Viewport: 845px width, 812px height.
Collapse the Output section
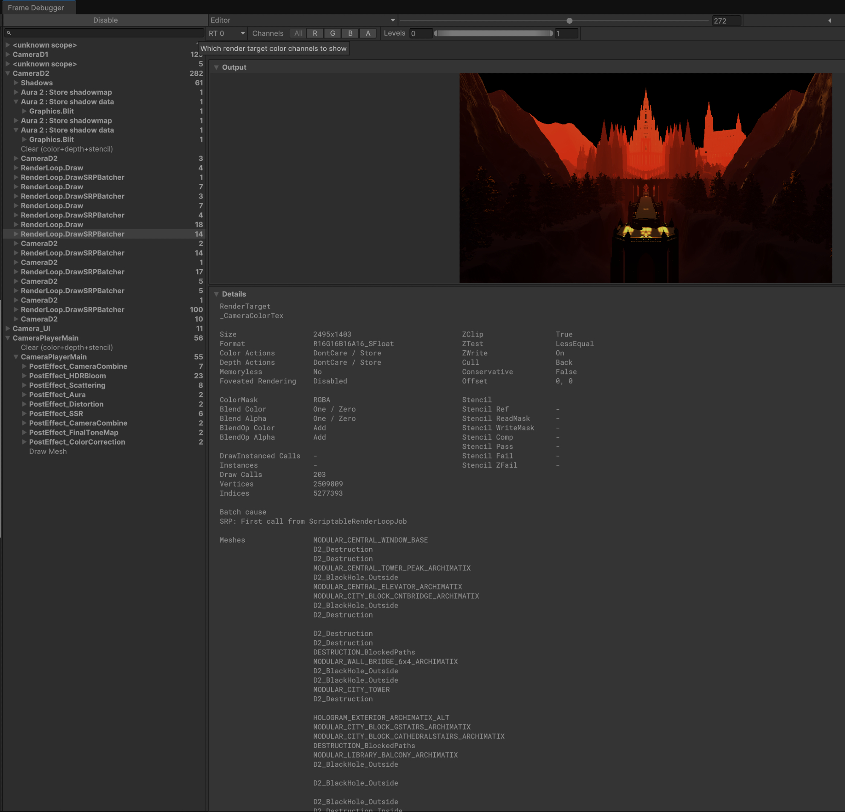tap(216, 67)
